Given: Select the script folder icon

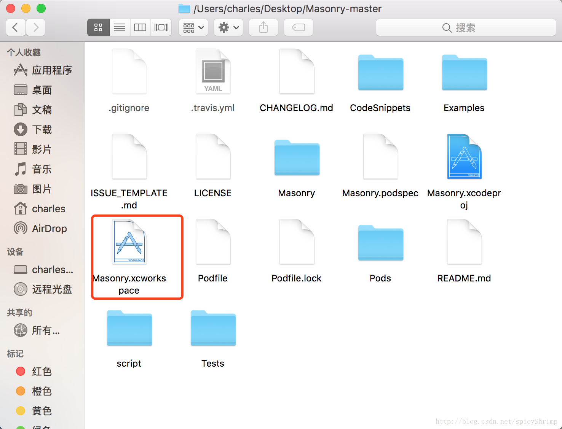Looking at the screenshot, I should 129,328.
